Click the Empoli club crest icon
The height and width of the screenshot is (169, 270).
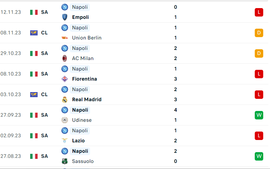point(65,17)
